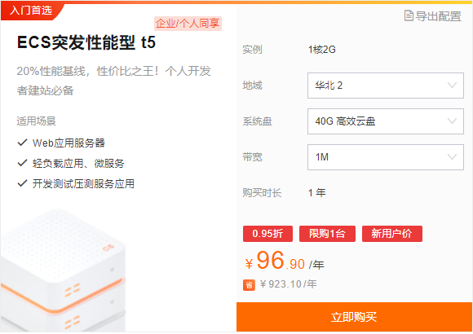This screenshot has width=473, height=334.
Task: Click the 立即购买 orange button
Action: click(354, 317)
